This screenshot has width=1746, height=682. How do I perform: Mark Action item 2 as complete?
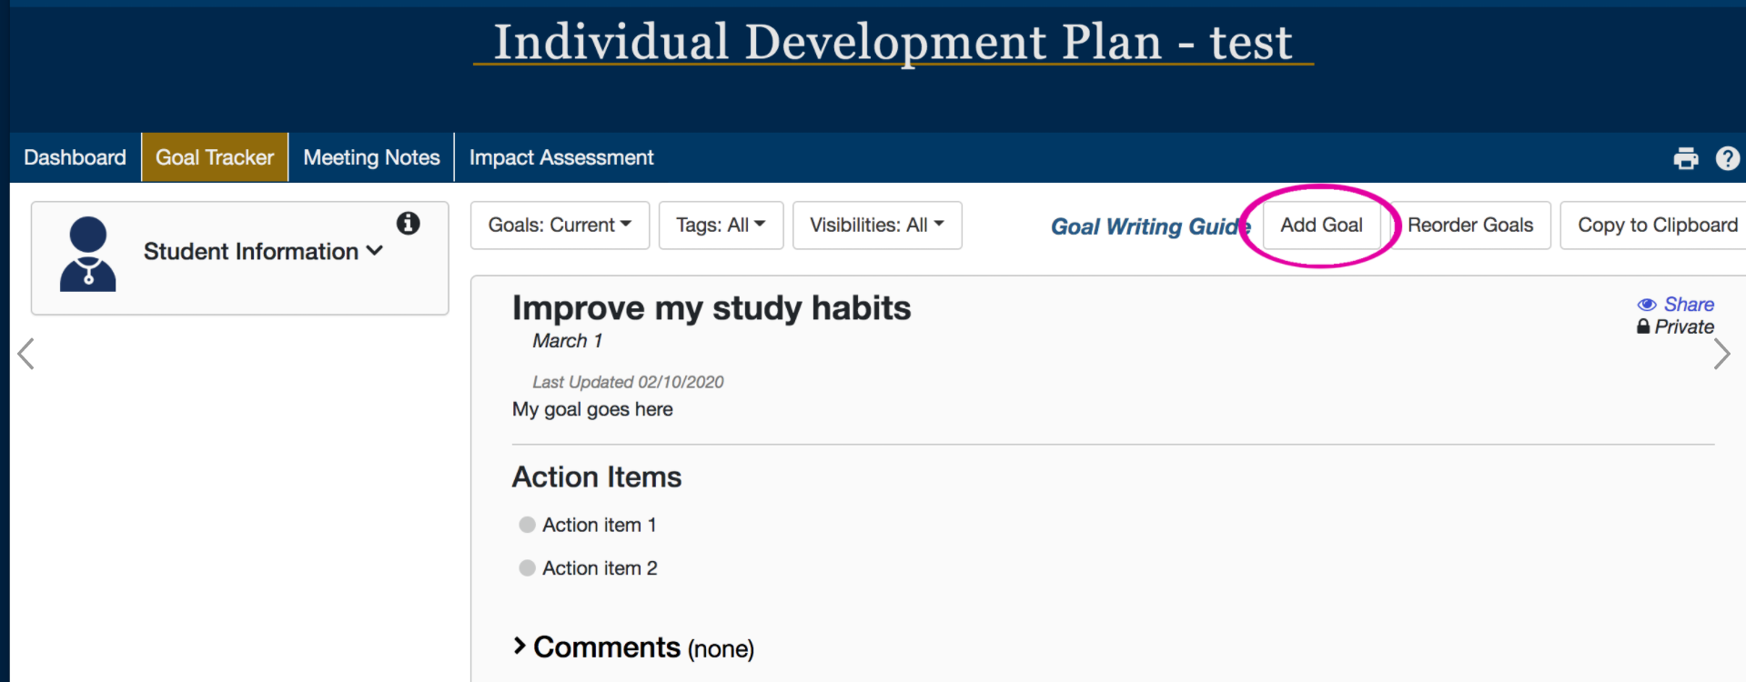click(527, 567)
